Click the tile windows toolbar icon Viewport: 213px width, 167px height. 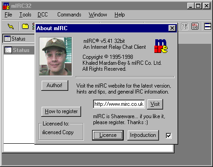click(208, 26)
